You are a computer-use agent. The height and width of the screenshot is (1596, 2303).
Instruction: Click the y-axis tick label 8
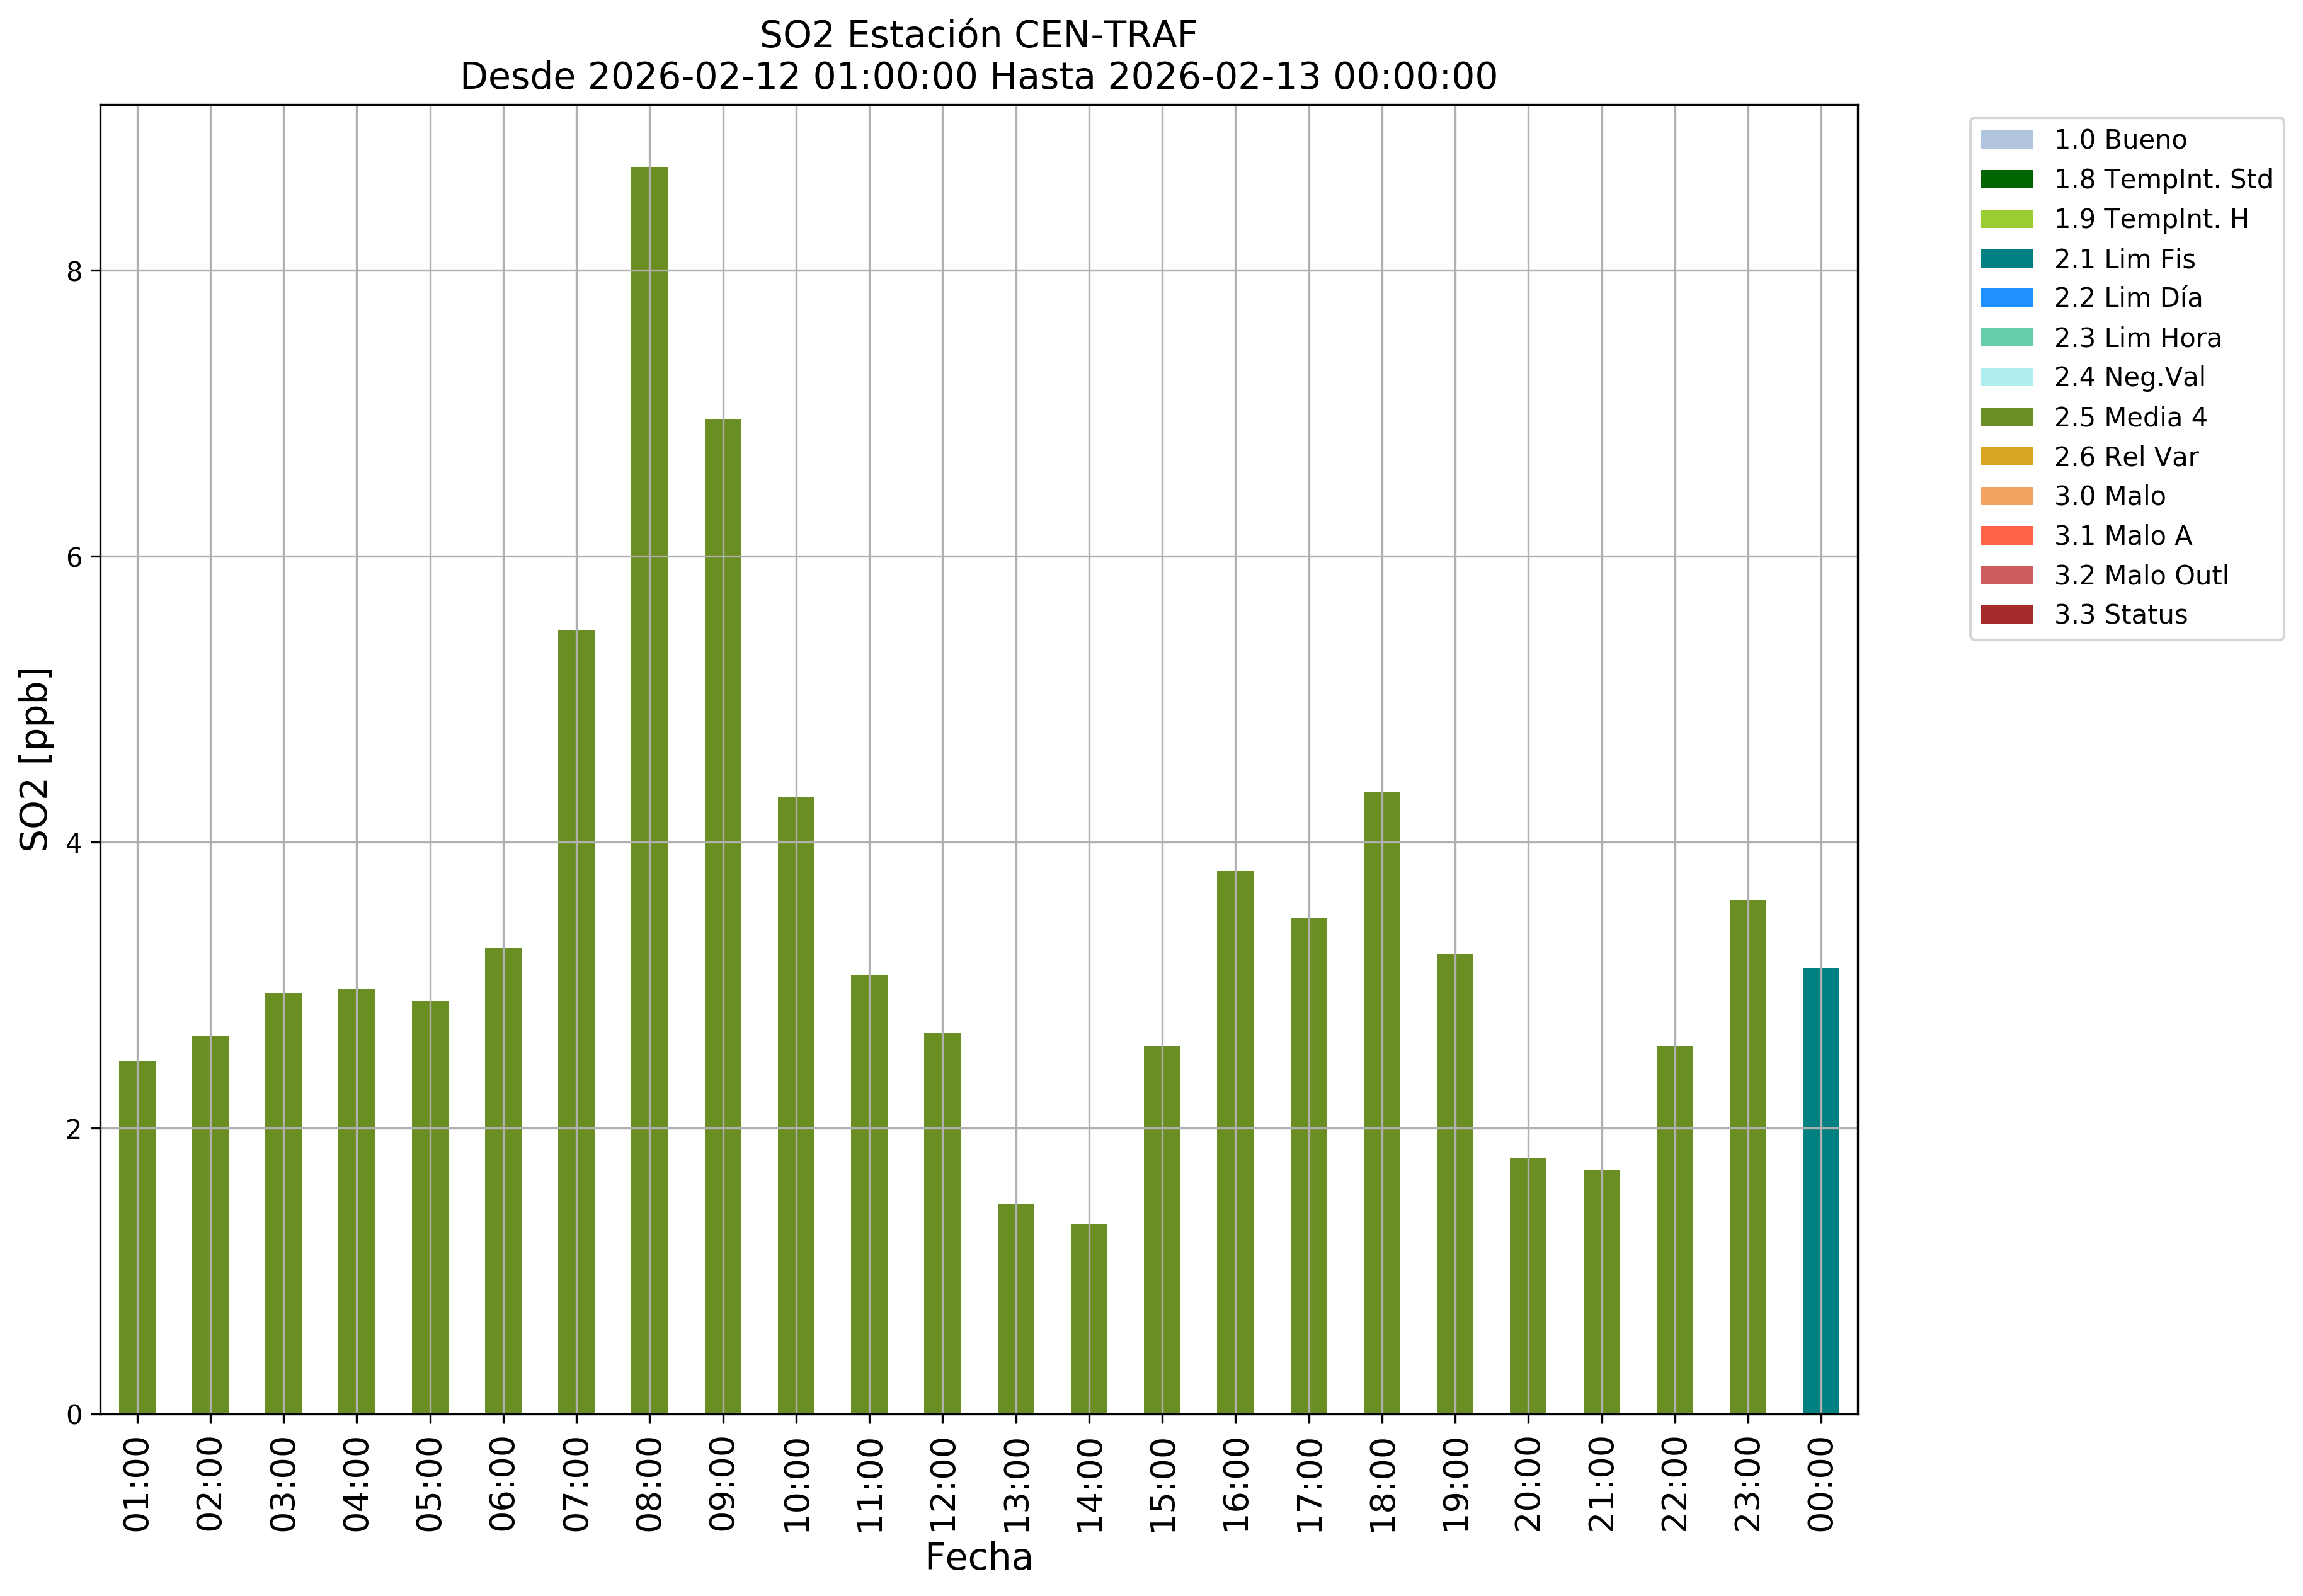coord(74,272)
